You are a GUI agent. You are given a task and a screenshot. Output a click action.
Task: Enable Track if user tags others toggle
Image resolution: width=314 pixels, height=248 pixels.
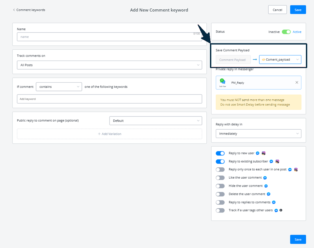click(x=220, y=210)
